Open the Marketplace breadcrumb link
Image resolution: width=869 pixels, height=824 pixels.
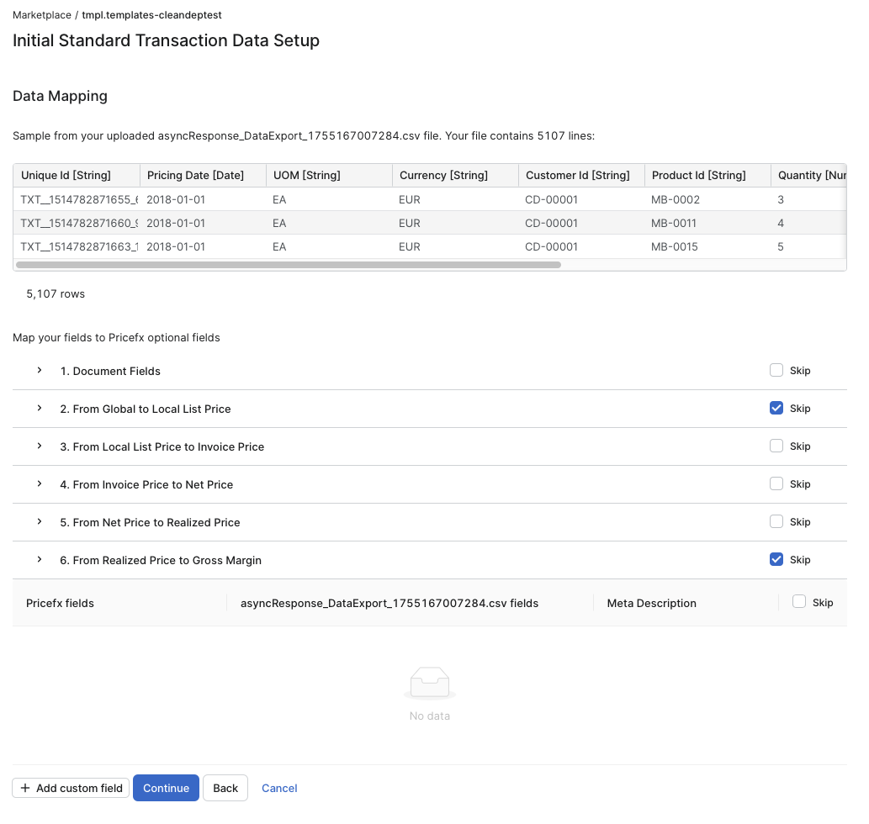click(x=42, y=15)
